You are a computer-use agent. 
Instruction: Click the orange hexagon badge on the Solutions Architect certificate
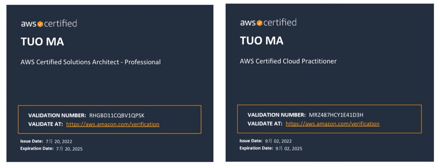point(40,24)
